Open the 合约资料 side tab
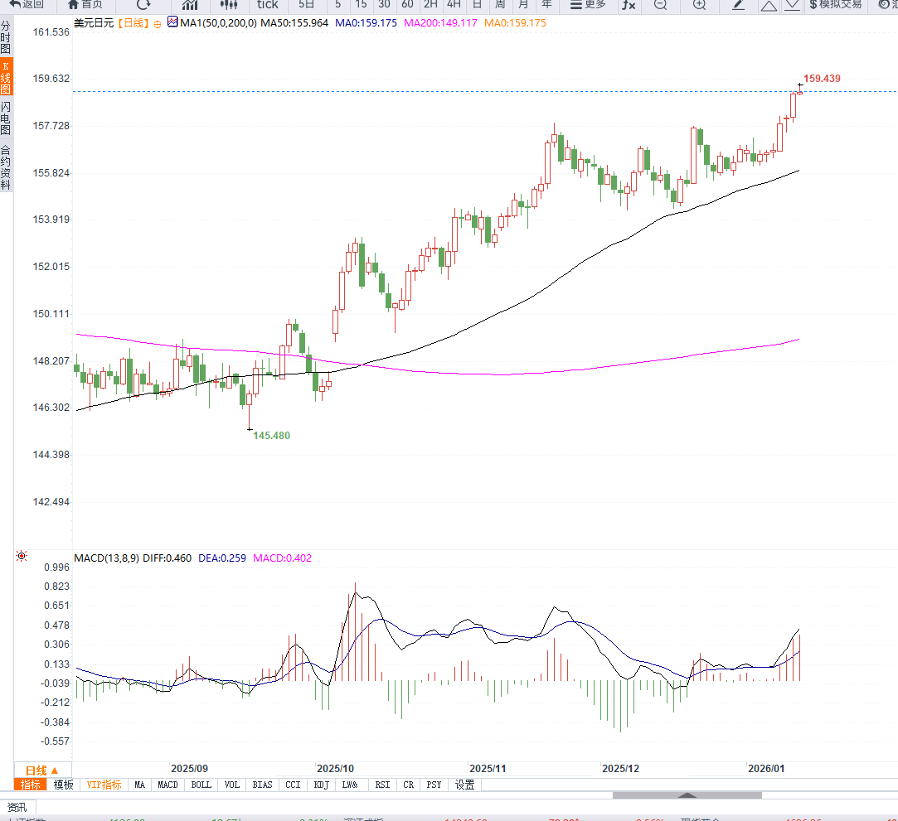This screenshot has width=898, height=821. (x=6, y=167)
